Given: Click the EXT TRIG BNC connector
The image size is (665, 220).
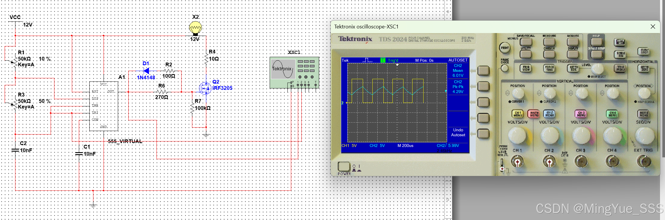Looking at the screenshot, I should 644,162.
